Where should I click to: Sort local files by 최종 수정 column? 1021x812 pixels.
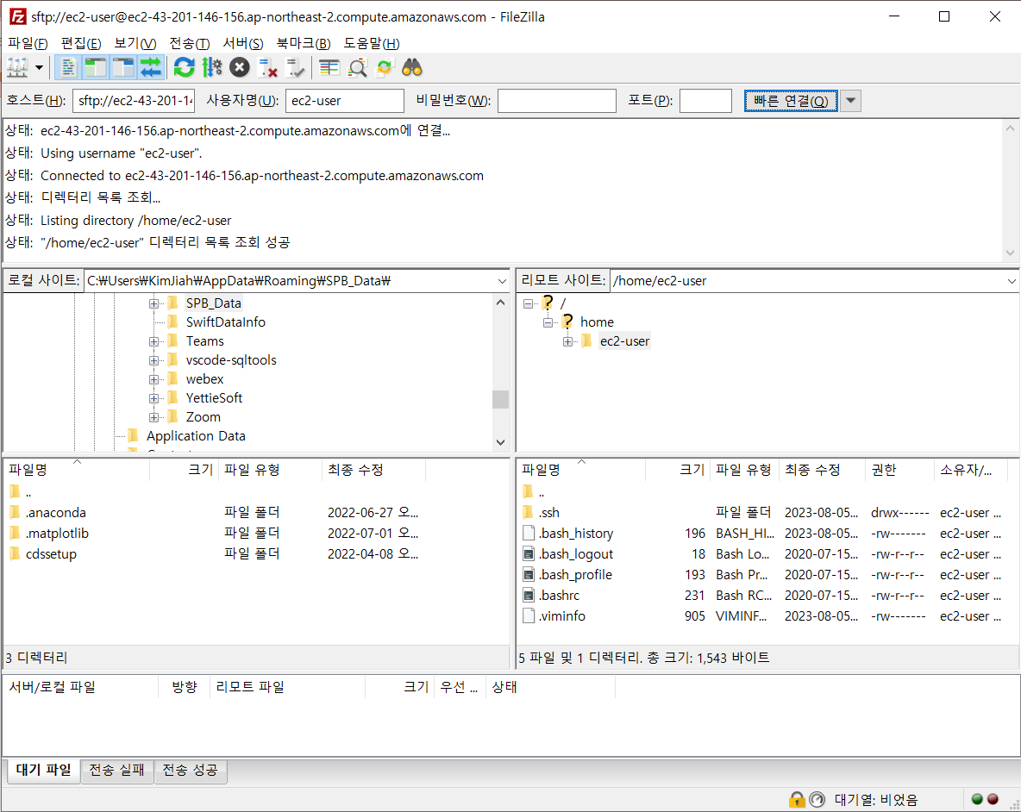[373, 470]
